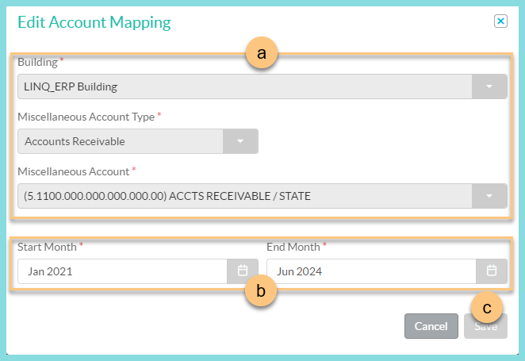
Task: Expand the Miscellaneous Account Type dropdown arrow
Action: coord(240,142)
